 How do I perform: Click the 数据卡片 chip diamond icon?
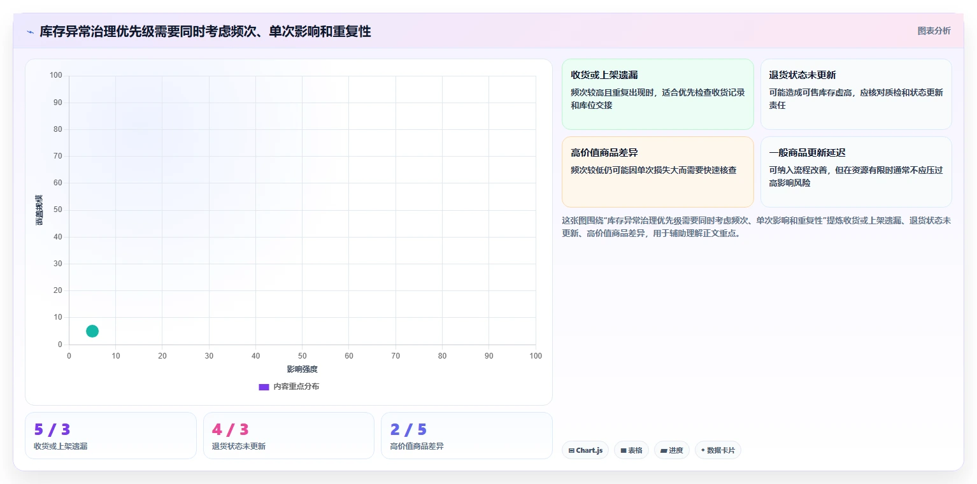coord(703,450)
